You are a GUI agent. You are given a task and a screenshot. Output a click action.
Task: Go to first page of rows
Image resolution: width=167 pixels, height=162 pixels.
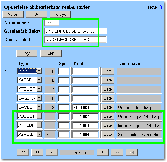point(23,152)
